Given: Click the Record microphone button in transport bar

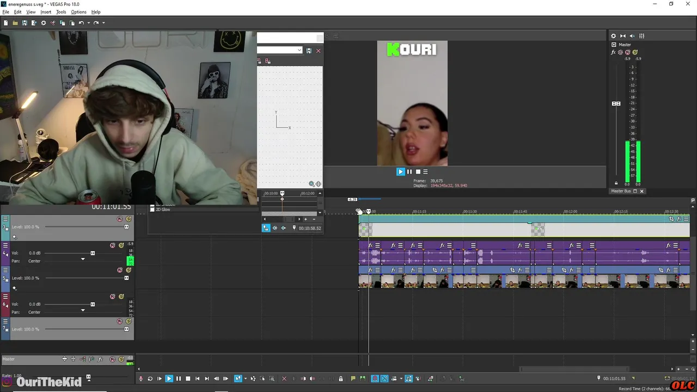Looking at the screenshot, I should [x=140, y=378].
